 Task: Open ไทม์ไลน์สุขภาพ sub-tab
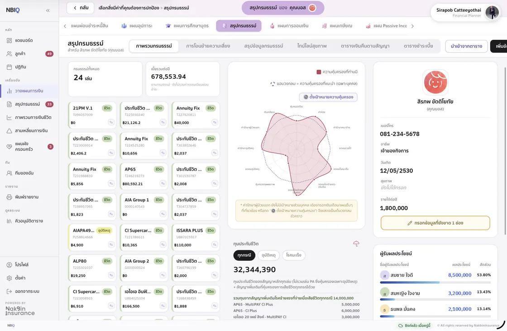tap(312, 46)
